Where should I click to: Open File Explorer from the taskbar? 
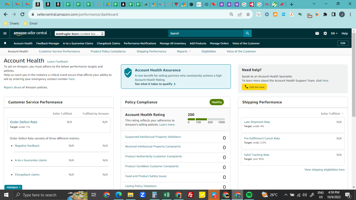point(131,195)
